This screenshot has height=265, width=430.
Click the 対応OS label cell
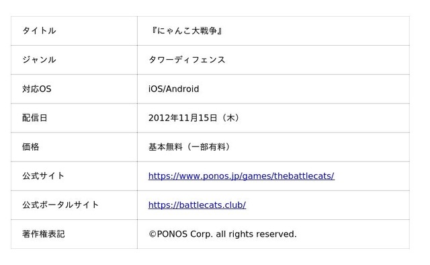74,89
